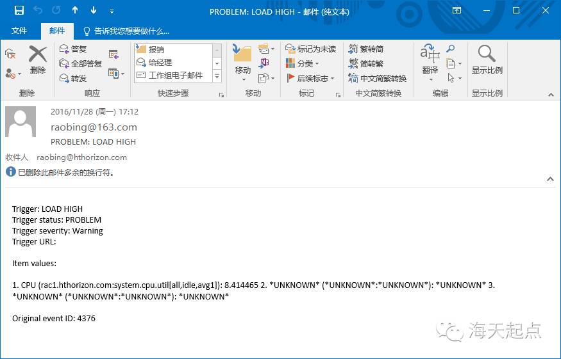Open the move actions dropdown icon

(267, 78)
